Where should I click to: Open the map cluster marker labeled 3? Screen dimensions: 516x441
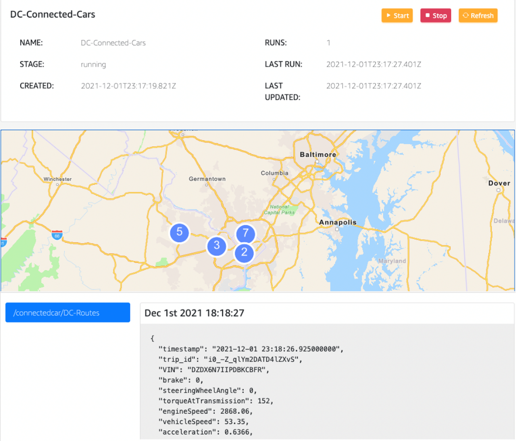(x=216, y=246)
